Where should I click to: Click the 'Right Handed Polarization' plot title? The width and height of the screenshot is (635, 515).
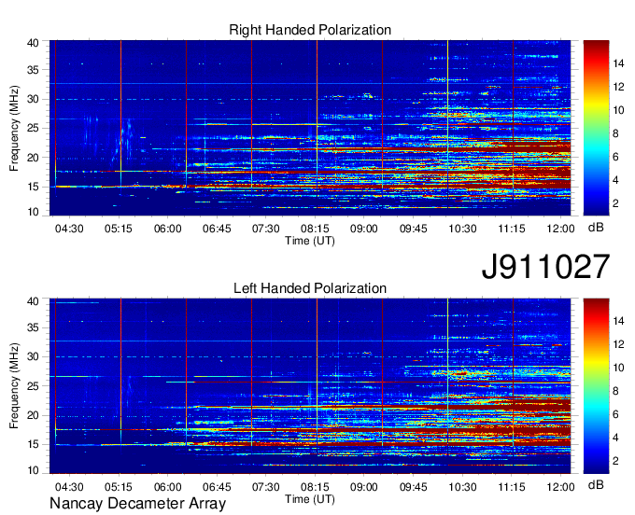tap(310, 30)
